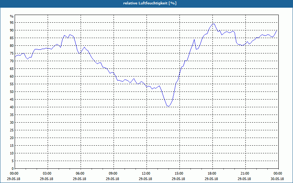Click the y-axis value '10'
Viewport: 293px width, 183px height.
12,153
